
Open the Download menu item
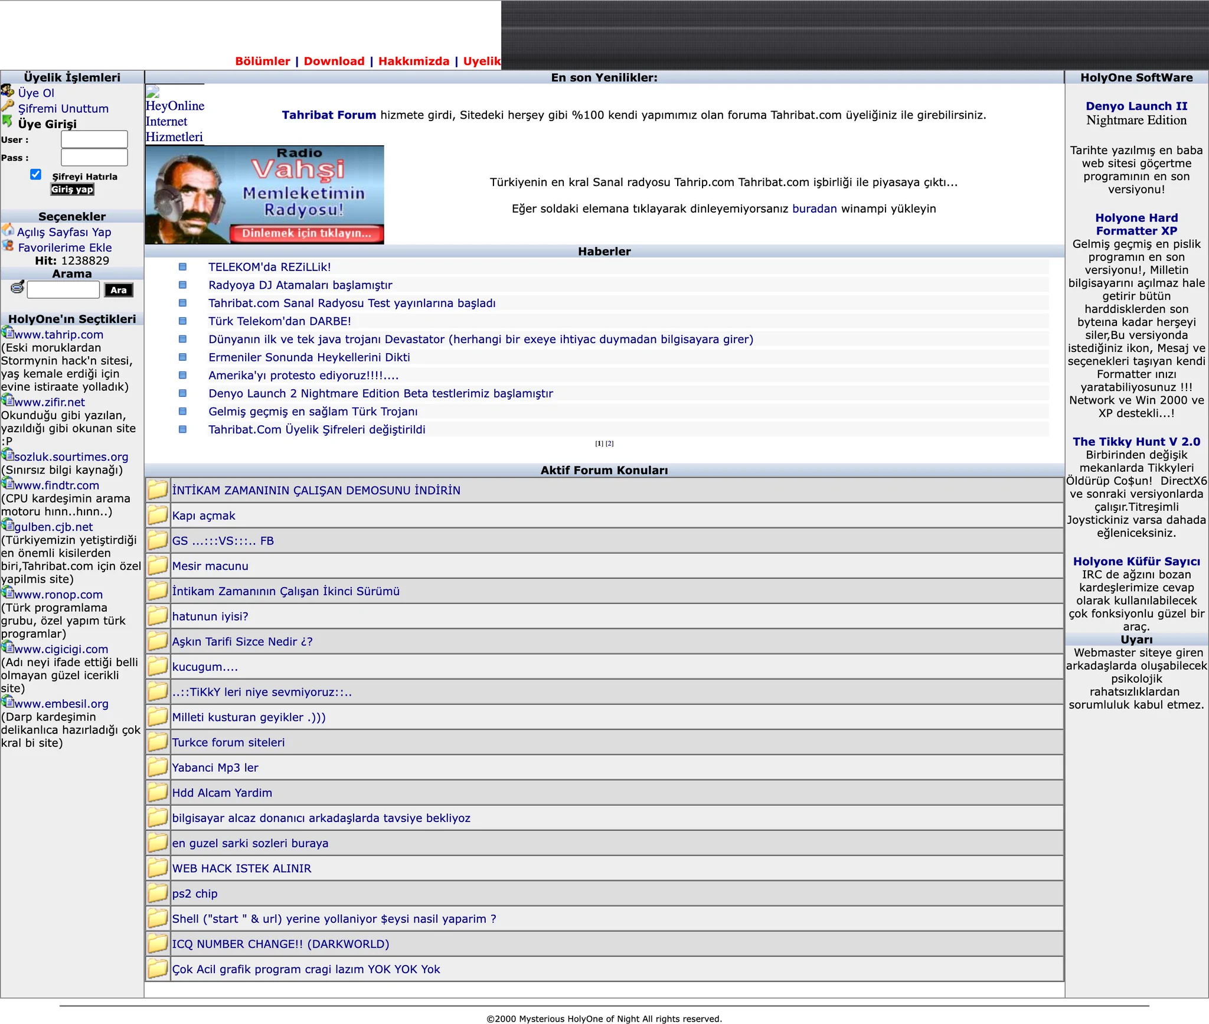(x=334, y=61)
